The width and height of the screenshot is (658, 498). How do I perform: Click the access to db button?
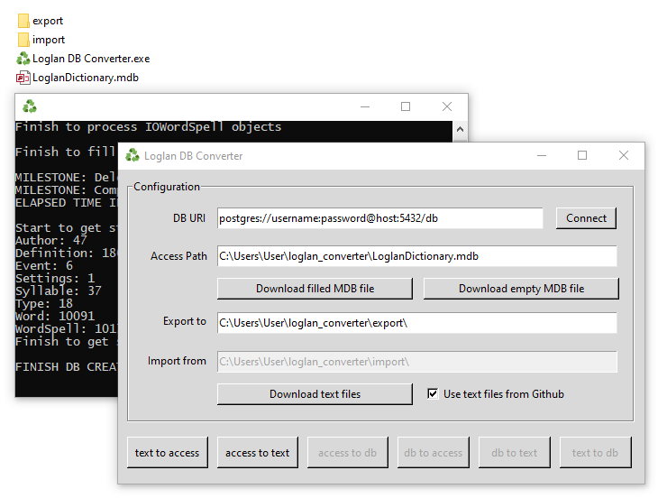[x=347, y=453]
